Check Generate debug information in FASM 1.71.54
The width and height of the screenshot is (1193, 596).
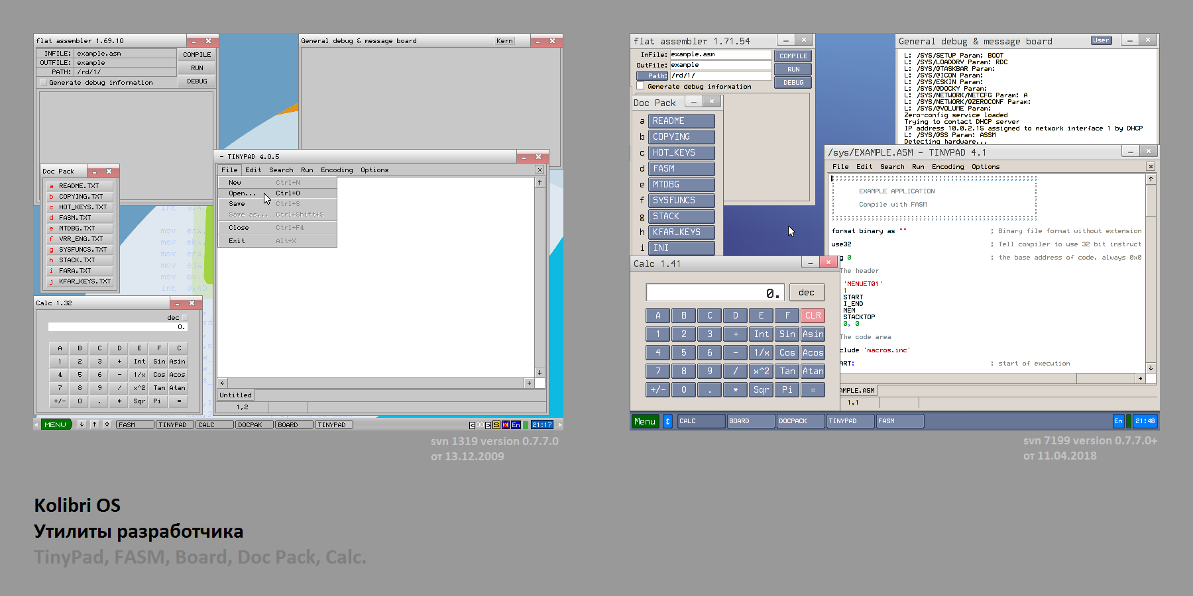click(x=640, y=86)
